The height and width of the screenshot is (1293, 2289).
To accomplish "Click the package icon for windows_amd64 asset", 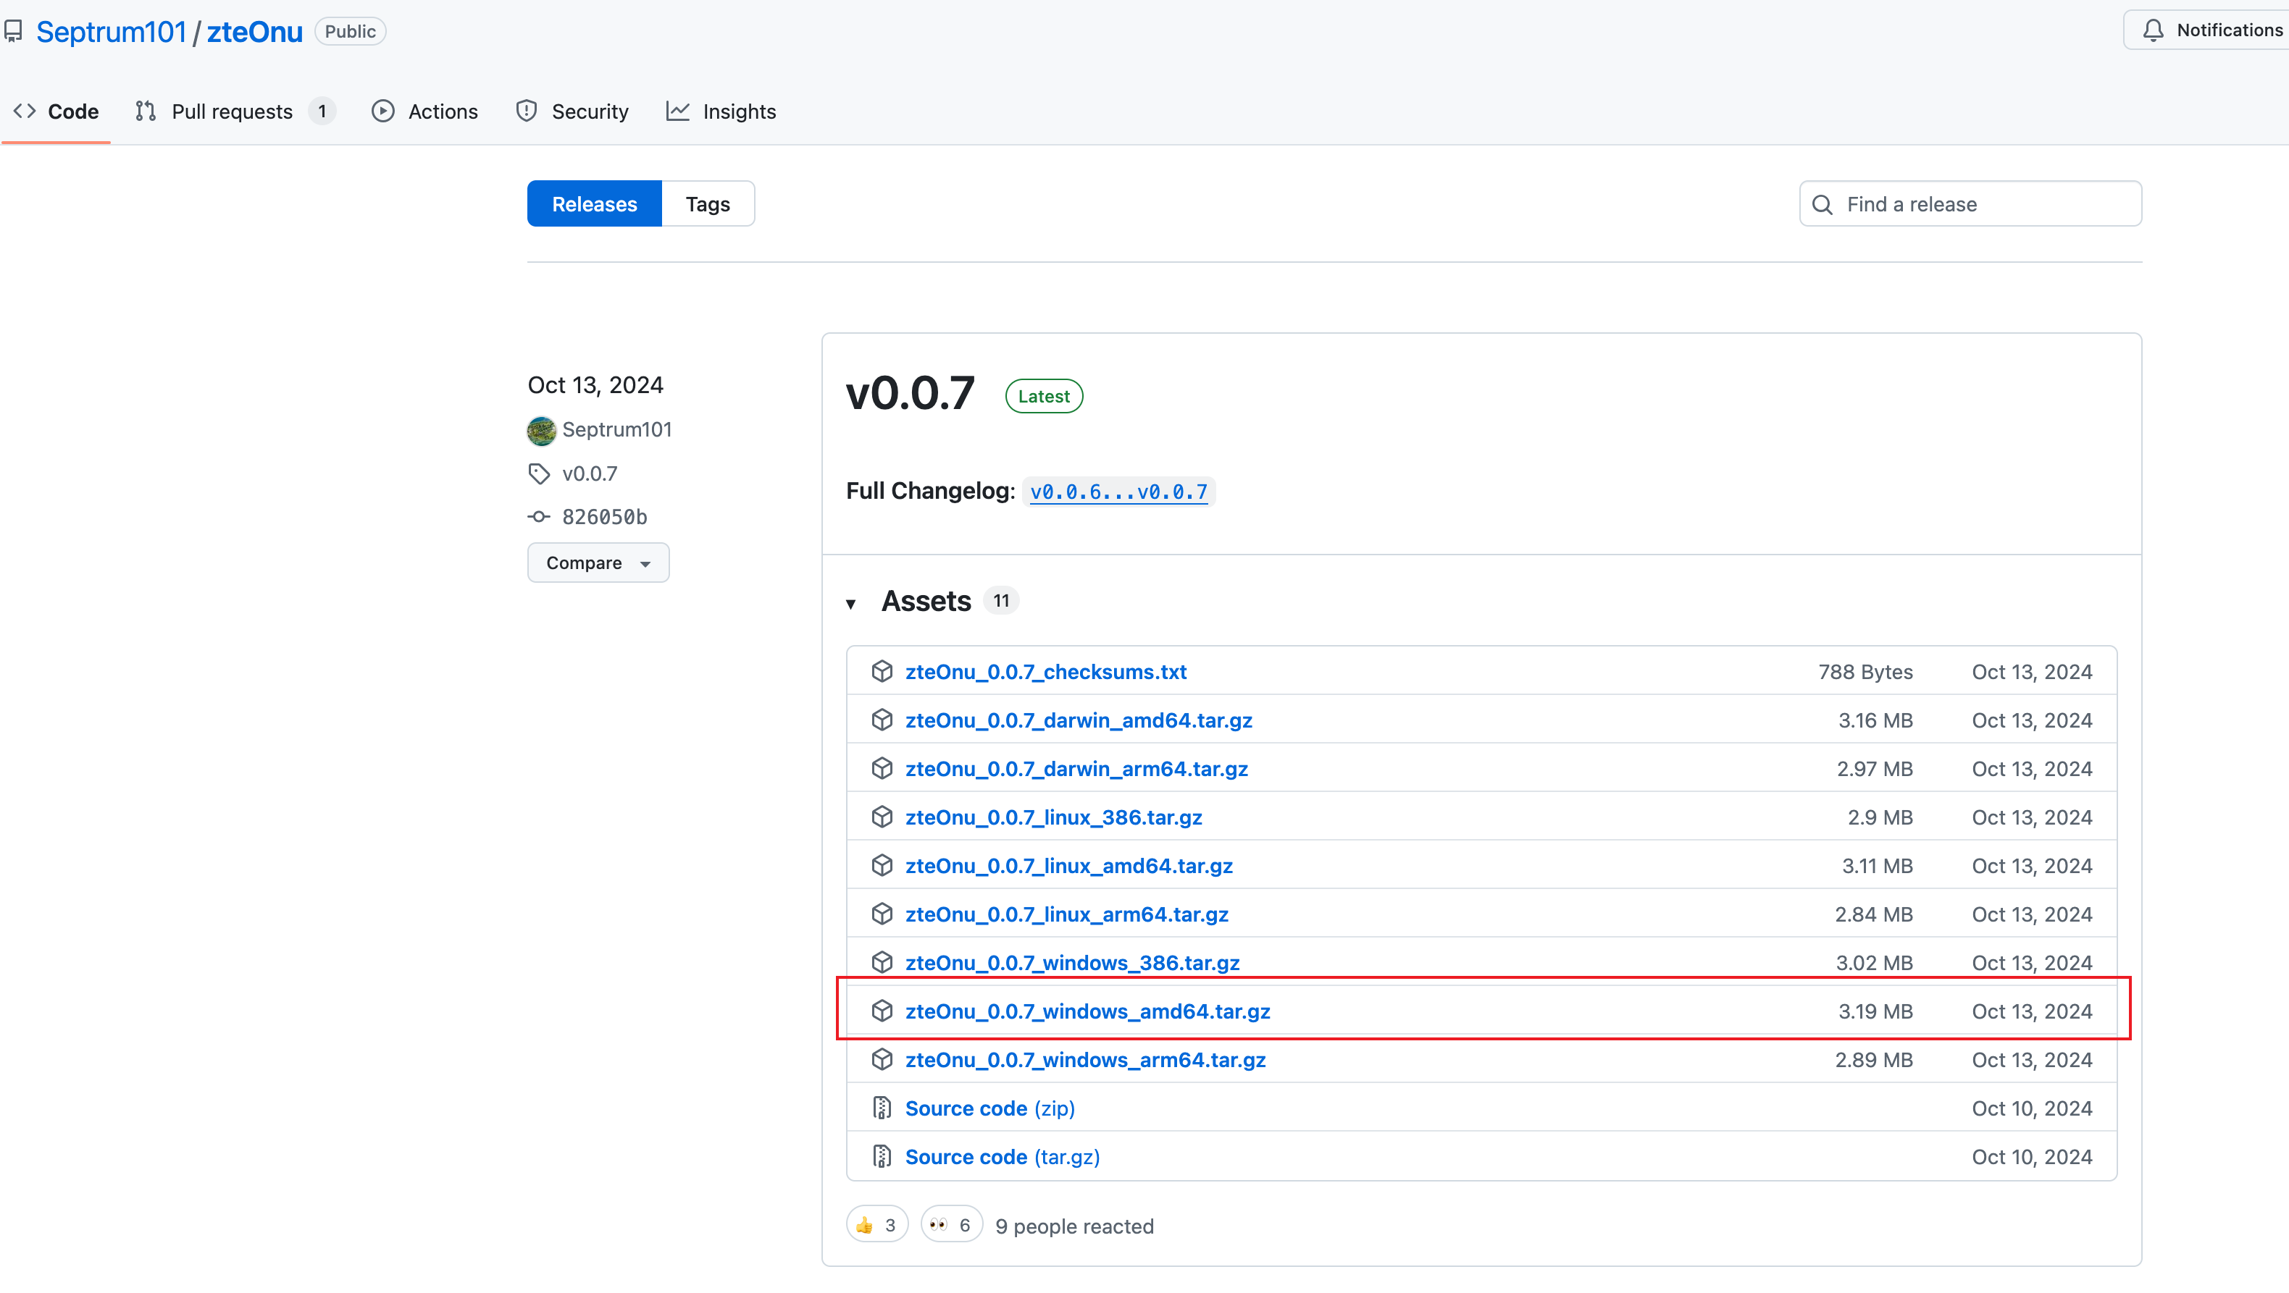I will click(x=882, y=1011).
